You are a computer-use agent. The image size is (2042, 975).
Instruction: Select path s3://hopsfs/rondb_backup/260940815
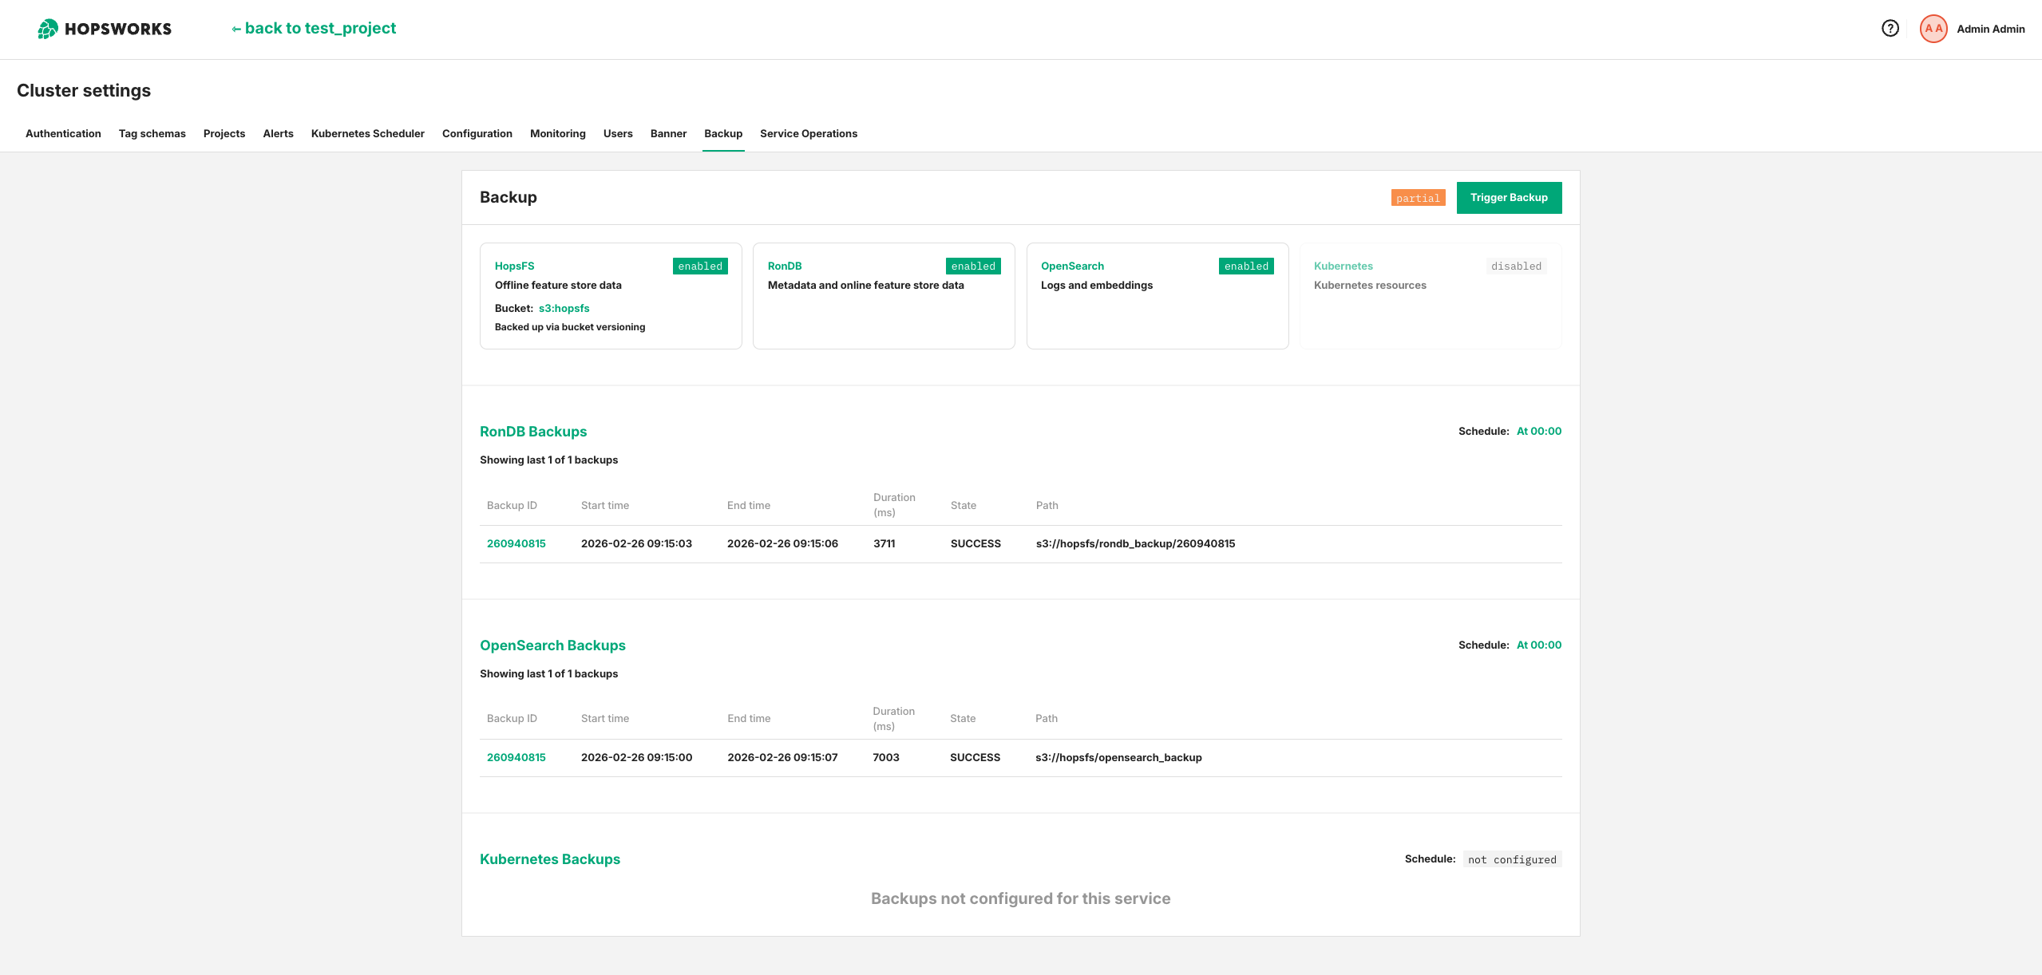click(x=1135, y=543)
